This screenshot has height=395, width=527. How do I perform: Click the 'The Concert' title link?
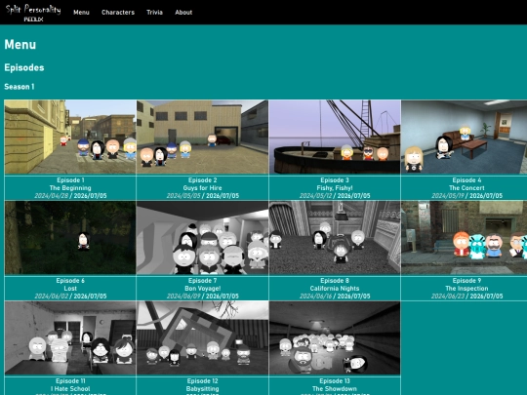pos(466,188)
